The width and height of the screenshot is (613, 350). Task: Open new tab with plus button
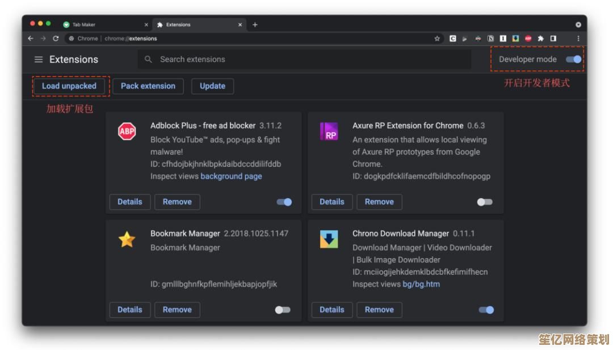click(255, 24)
